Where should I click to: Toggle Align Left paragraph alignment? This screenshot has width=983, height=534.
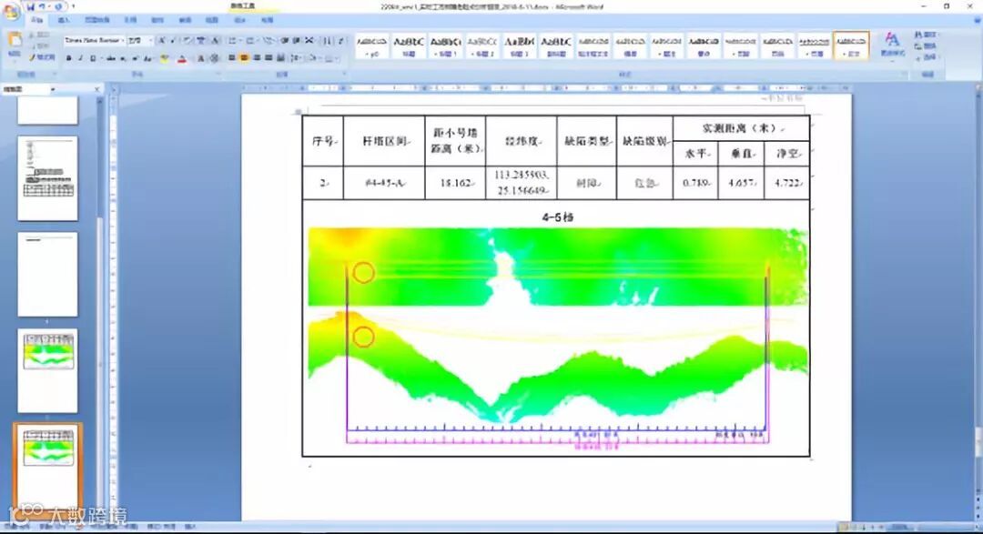pos(232,58)
